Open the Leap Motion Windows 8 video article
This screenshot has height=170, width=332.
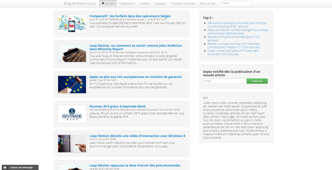pyautogui.click(x=137, y=136)
